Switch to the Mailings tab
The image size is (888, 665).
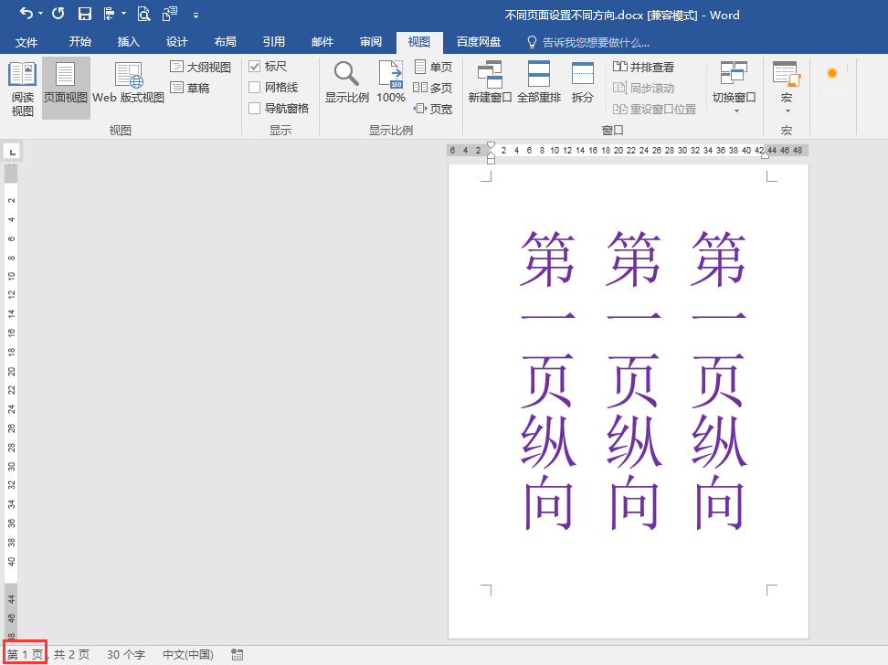(322, 42)
